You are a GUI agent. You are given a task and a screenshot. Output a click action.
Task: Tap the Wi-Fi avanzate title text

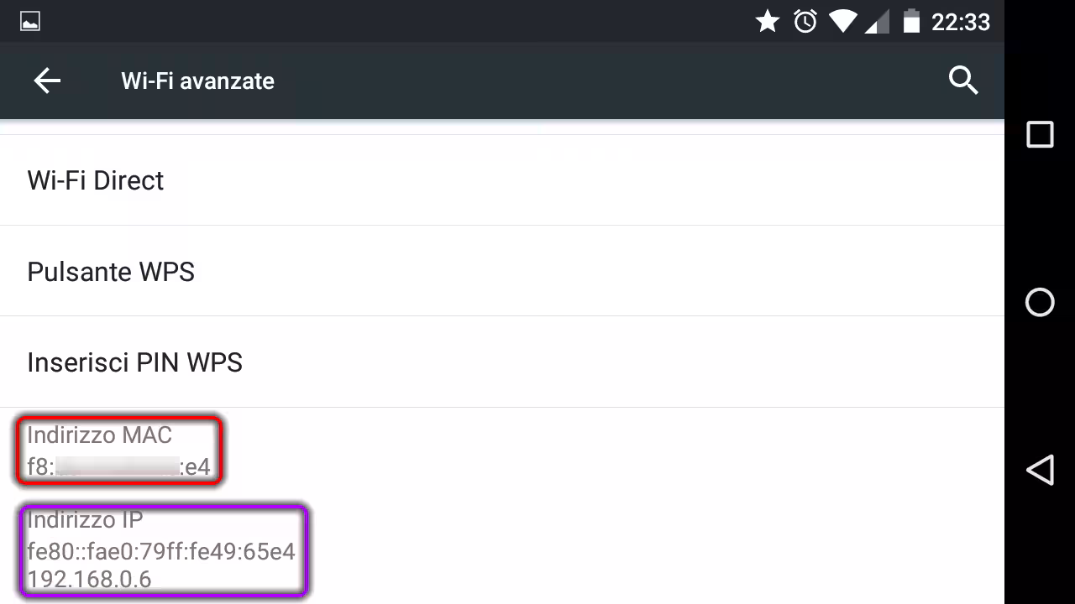(197, 81)
